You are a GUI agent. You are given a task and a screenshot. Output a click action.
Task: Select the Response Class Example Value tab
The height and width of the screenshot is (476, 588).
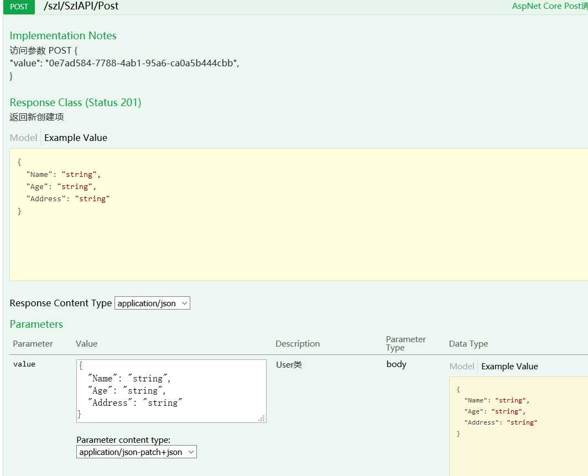pyautogui.click(x=76, y=138)
